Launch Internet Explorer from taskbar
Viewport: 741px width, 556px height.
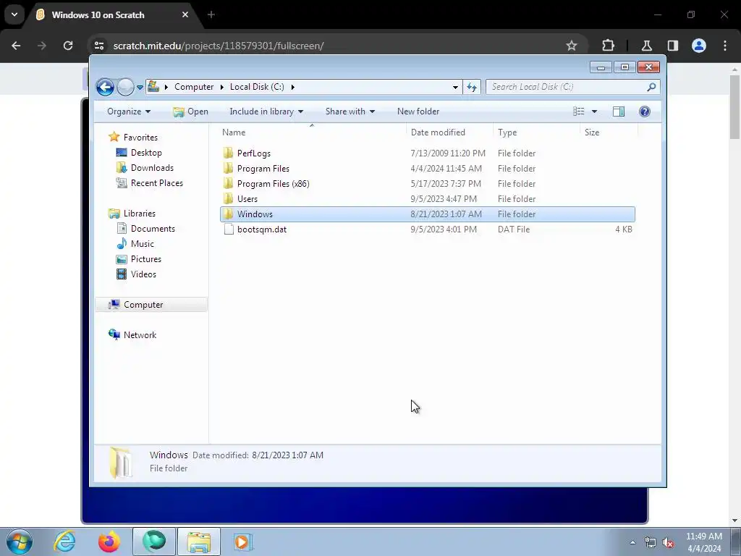64,542
